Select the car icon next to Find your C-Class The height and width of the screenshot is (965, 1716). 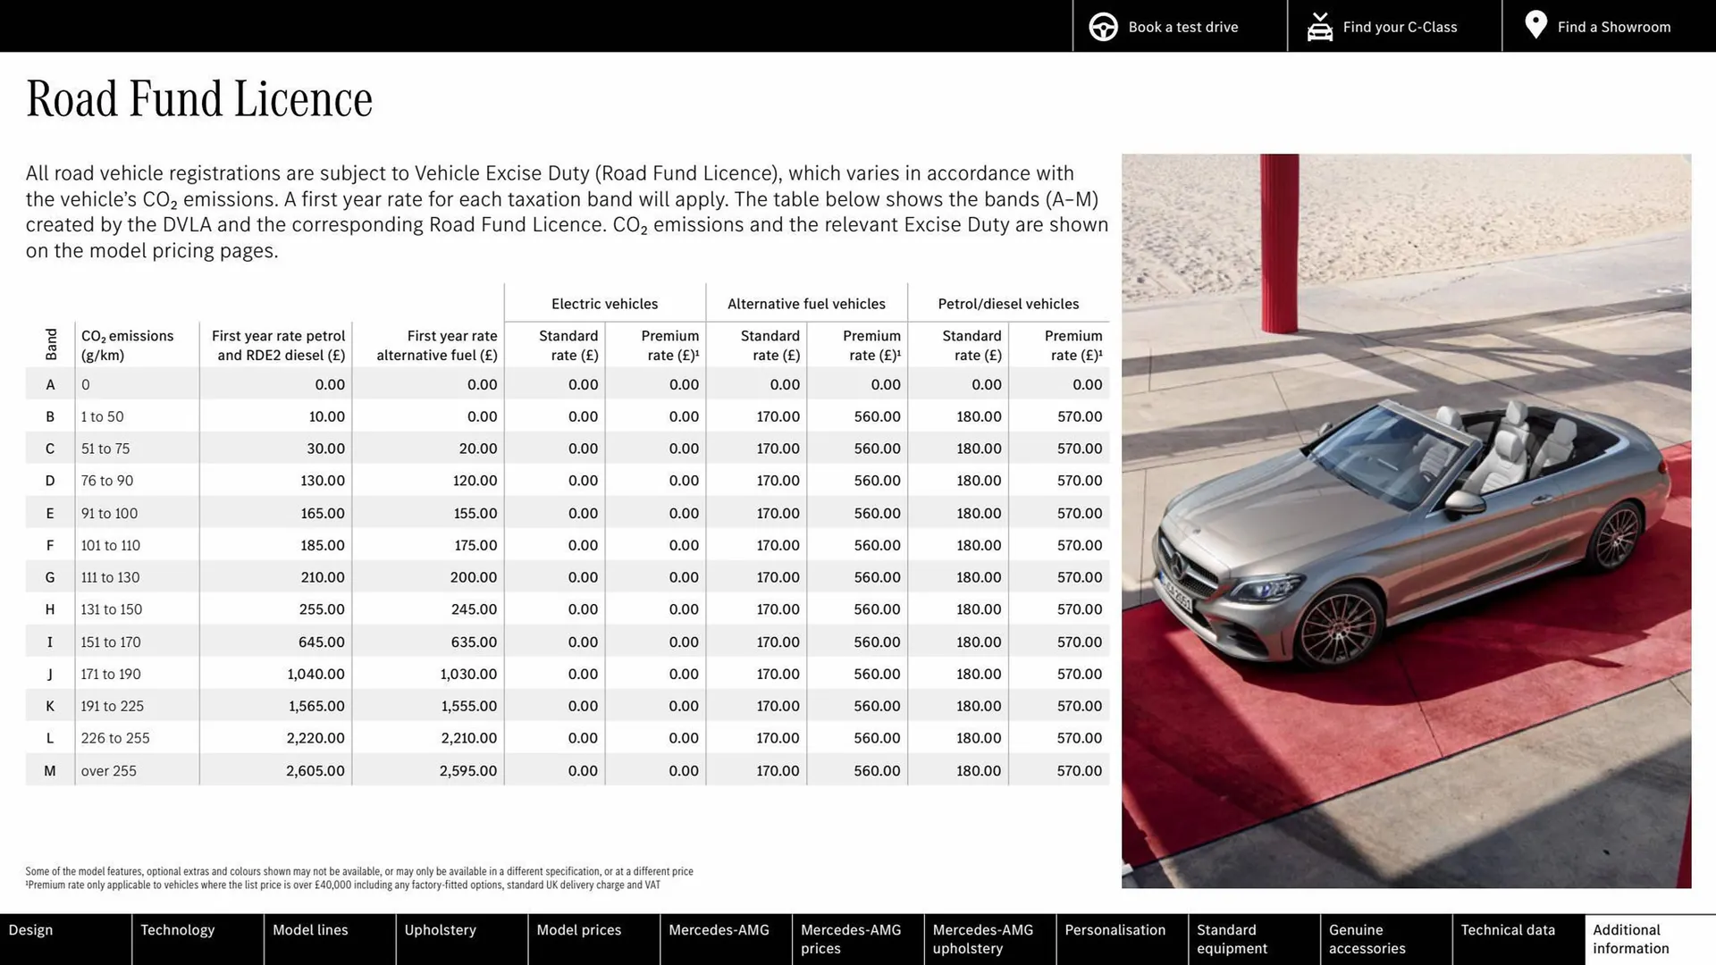pos(1319,27)
